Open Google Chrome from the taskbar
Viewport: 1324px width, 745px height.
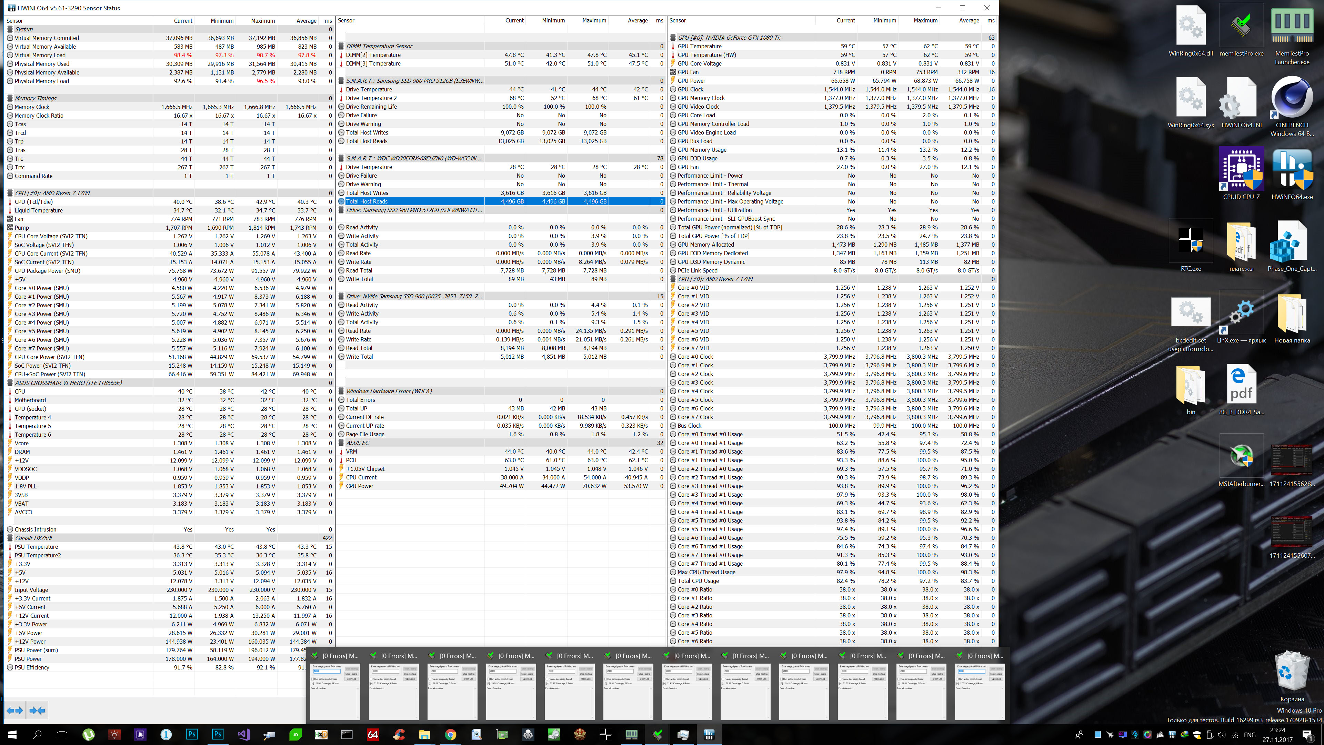point(450,734)
